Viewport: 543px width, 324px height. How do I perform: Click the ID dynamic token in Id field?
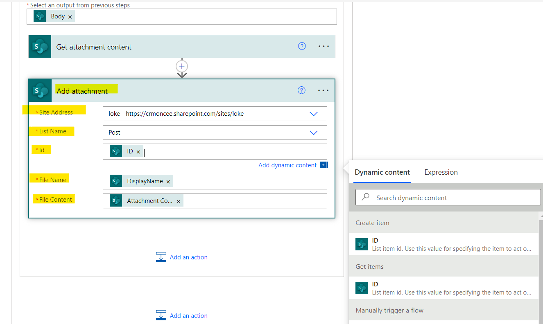[127, 151]
